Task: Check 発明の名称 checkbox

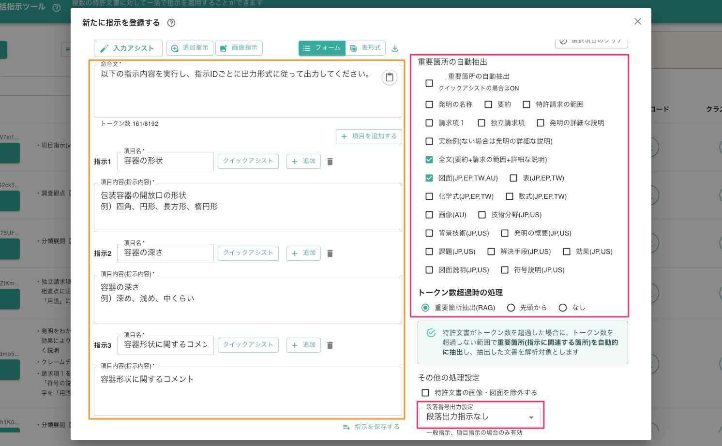Action: click(x=429, y=104)
